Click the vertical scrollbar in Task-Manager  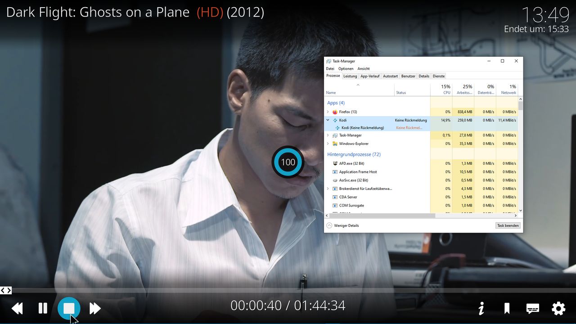(x=521, y=106)
